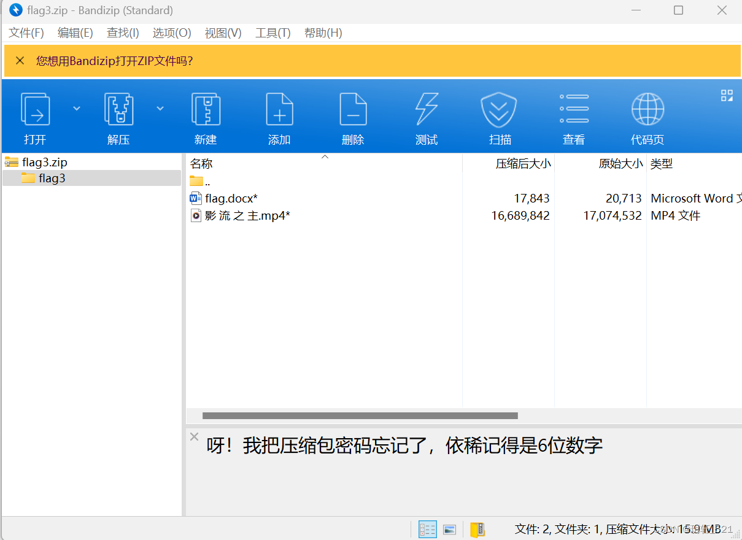The height and width of the screenshot is (540, 742).
Task: Click the Word icon beside flag.docx
Action: pyautogui.click(x=196, y=198)
